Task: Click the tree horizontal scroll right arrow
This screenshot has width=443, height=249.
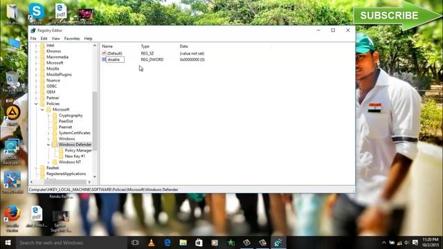Action: click(x=89, y=182)
